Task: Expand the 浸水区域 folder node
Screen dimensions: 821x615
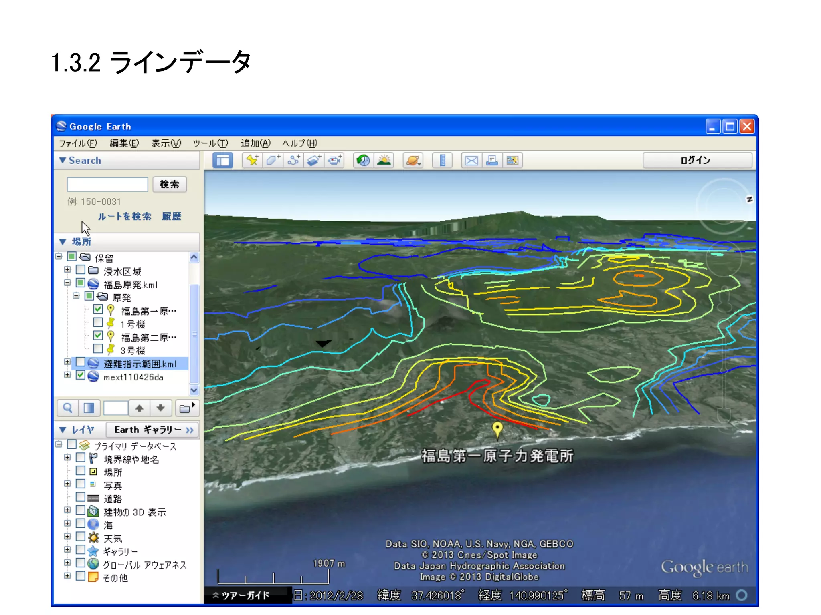Action: [x=67, y=270]
